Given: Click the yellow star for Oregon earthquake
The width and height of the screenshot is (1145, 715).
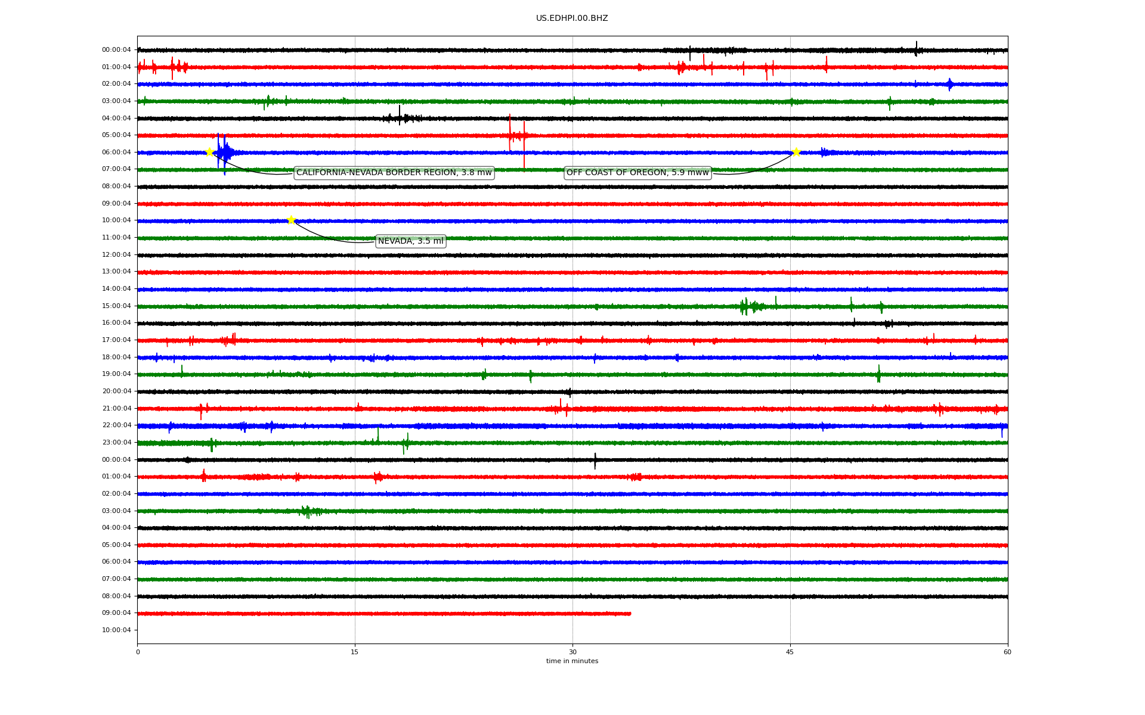Looking at the screenshot, I should 796,152.
